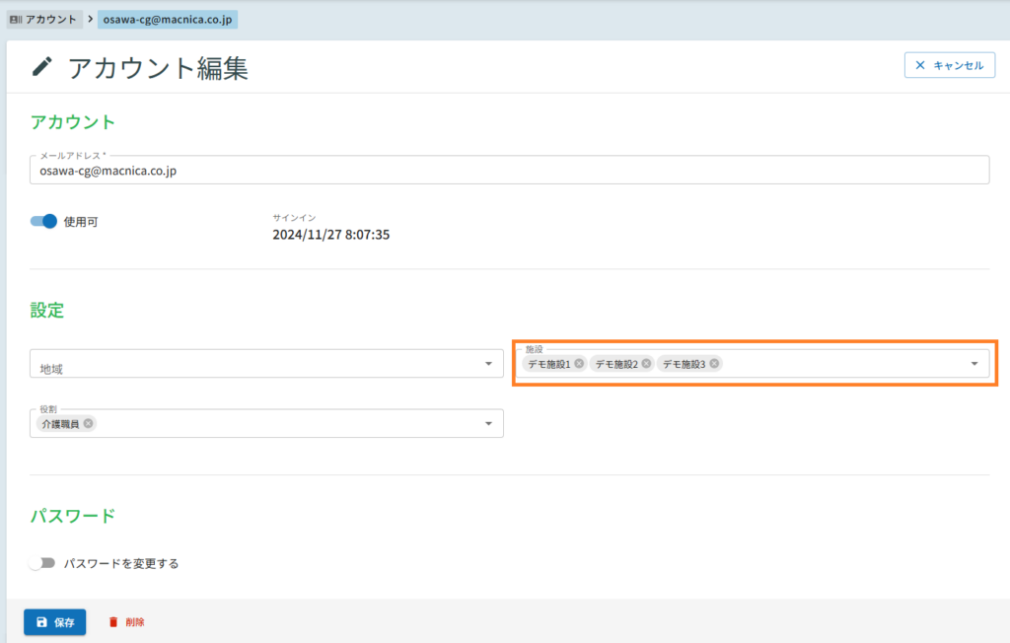
Task: Select the デモ施設3 chip label
Action: pos(684,364)
